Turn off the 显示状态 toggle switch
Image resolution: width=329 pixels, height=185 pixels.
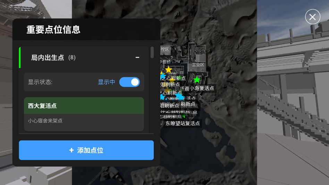pos(129,82)
